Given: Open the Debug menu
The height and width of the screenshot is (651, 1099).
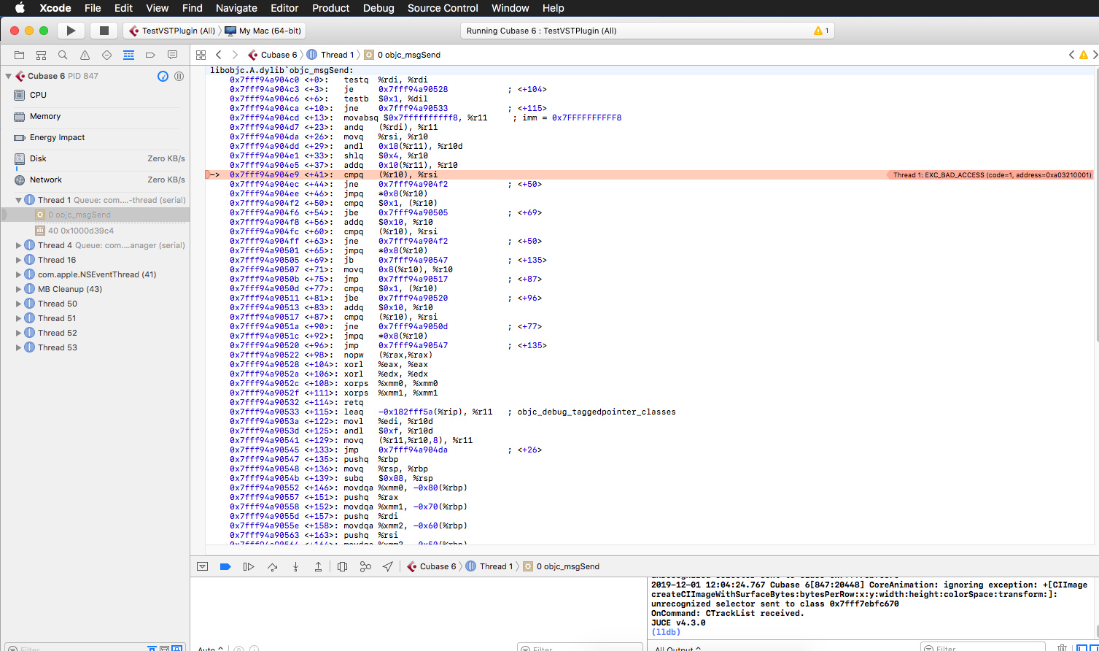Looking at the screenshot, I should [x=378, y=8].
